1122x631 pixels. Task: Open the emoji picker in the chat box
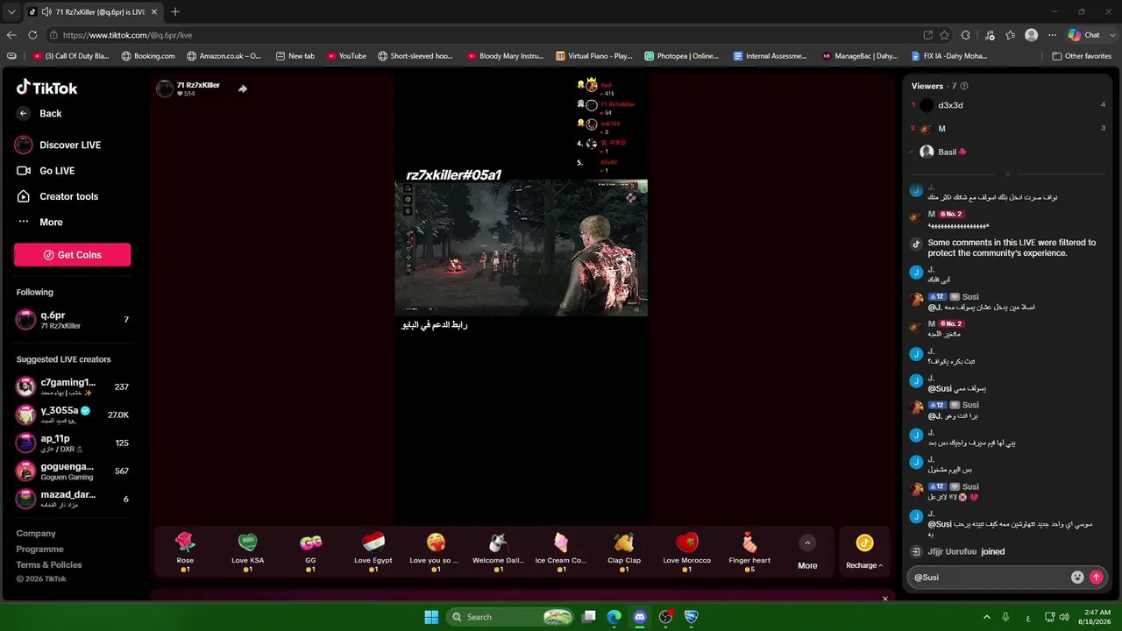pos(1077,578)
